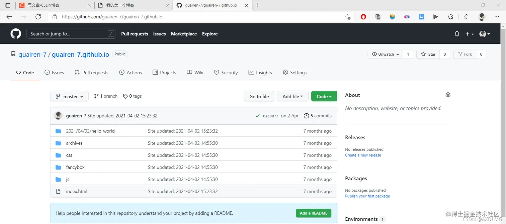Open the browser favorites list icon
Image resolution: width=506 pixels, height=224 pixels.
click(467, 17)
